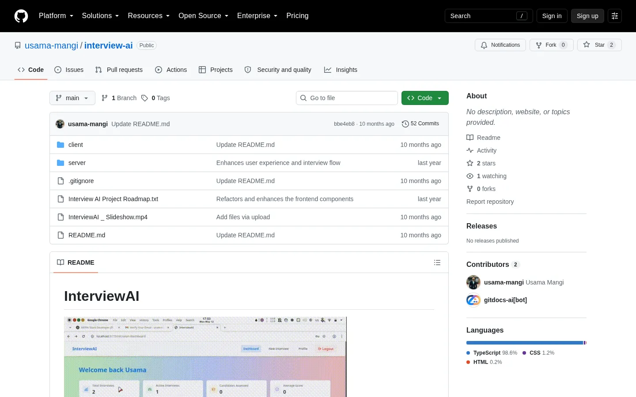Click the server folder icon

click(61, 163)
